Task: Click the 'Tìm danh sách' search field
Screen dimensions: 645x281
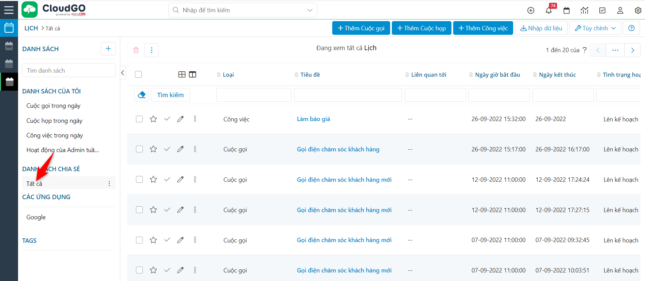Action: tap(68, 71)
